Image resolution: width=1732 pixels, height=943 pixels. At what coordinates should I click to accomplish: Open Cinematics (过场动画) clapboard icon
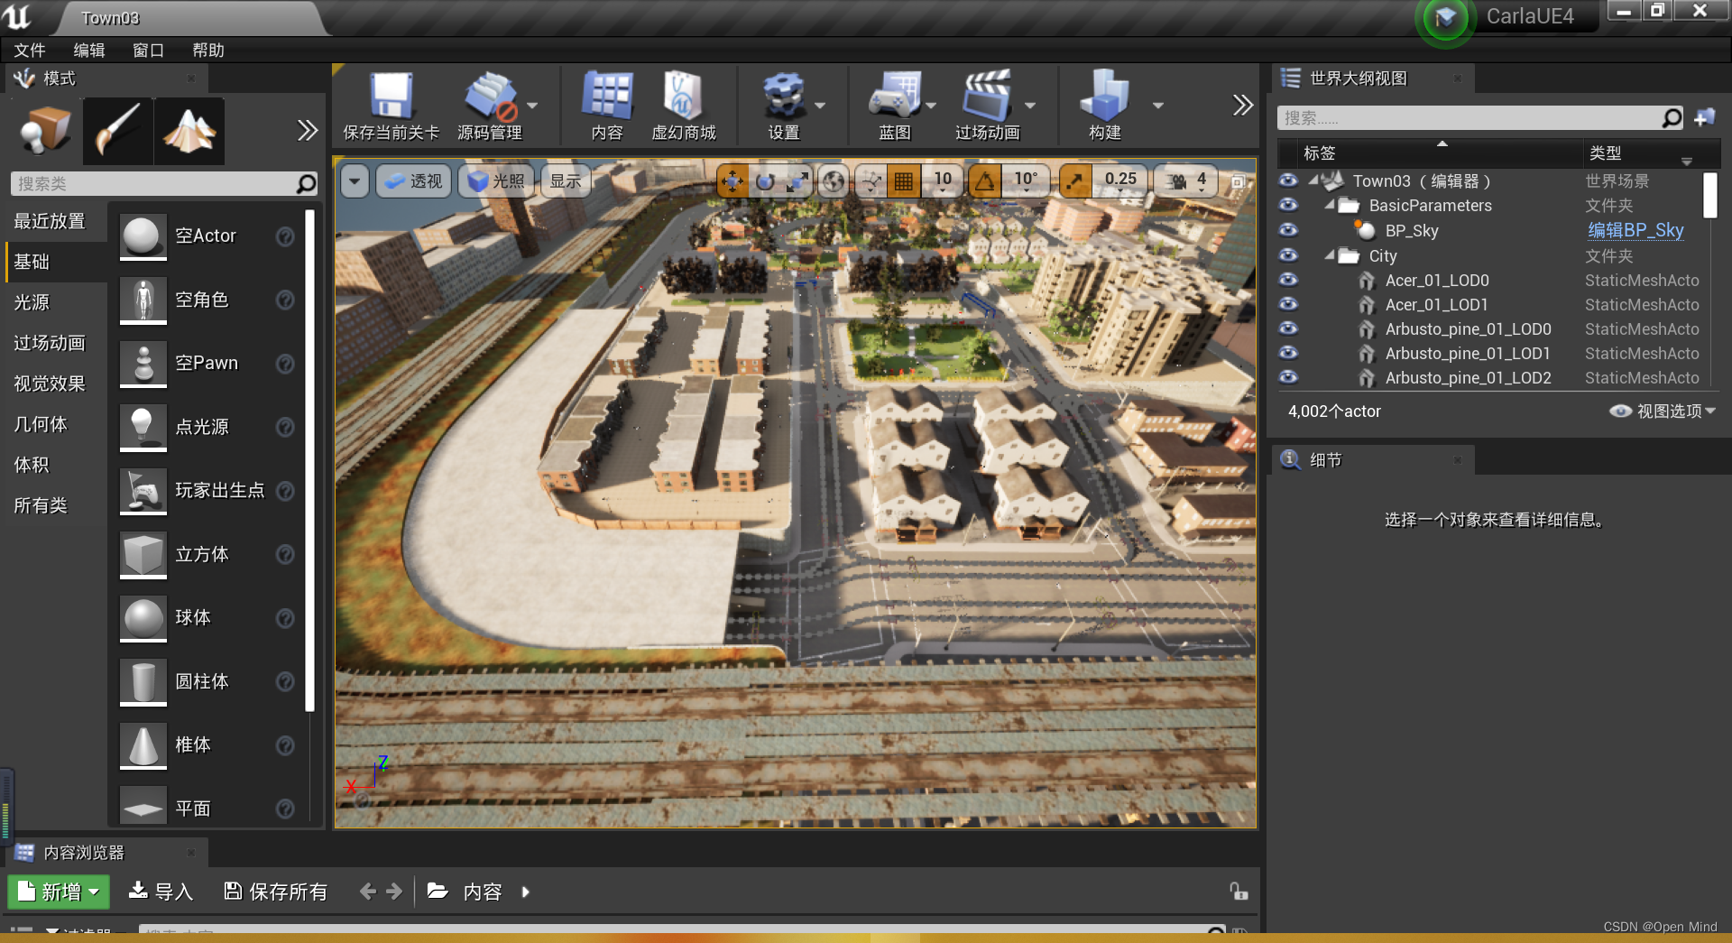pyautogui.click(x=987, y=97)
